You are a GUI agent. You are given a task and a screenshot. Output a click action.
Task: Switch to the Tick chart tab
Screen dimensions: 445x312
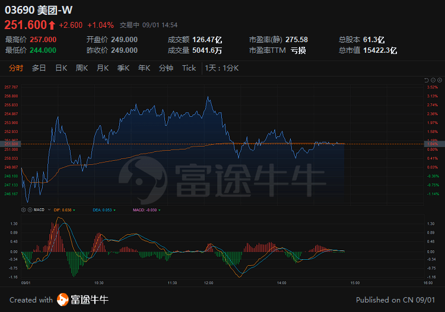pos(189,68)
